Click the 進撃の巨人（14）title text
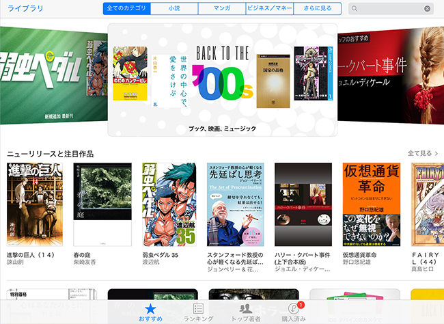444x324 pixels. (x=31, y=255)
